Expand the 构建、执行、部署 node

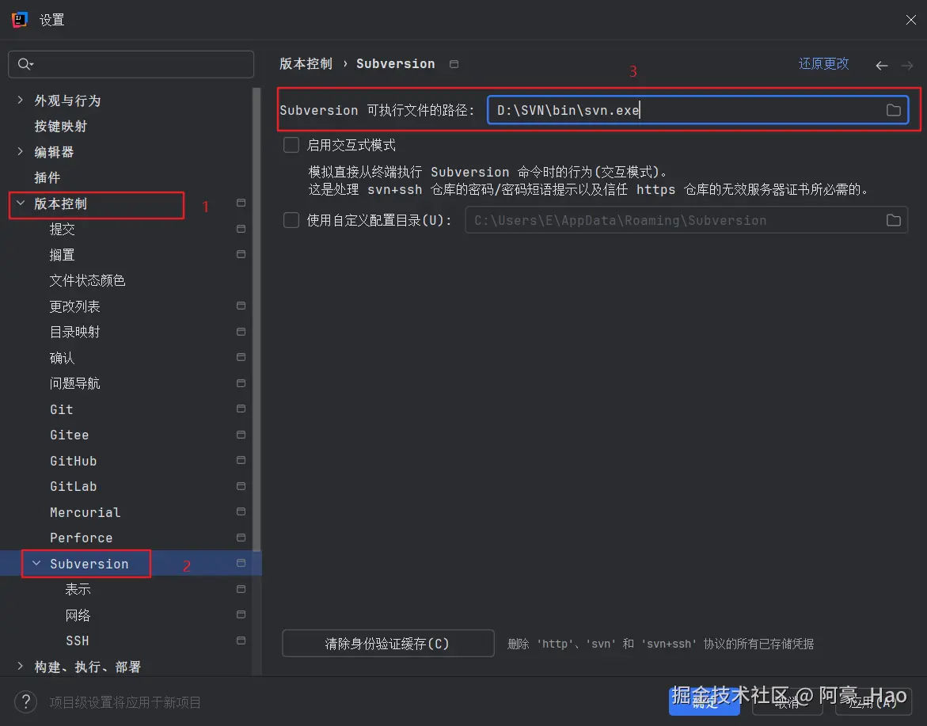[21, 667]
